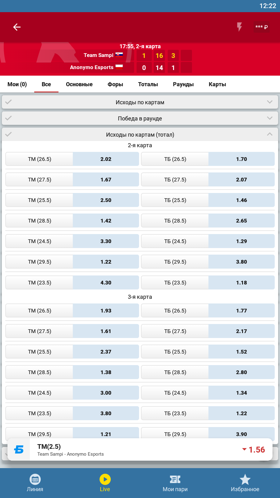Switch to the Форы tab
Screen dimensions: 280x498
pyautogui.click(x=115, y=84)
